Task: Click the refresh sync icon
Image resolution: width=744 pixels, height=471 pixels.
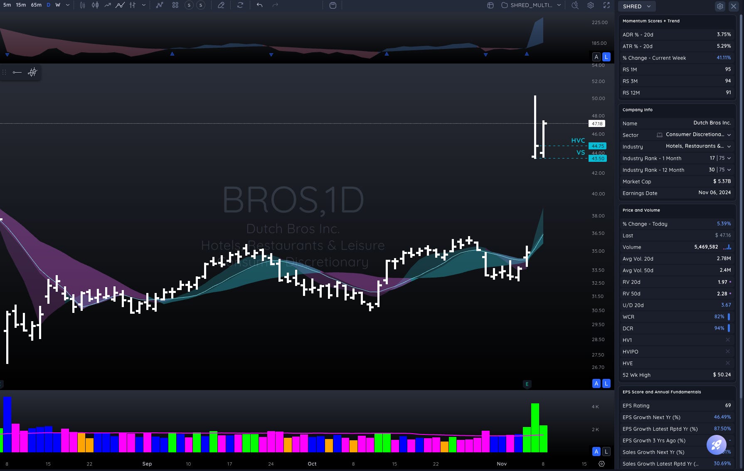Action: pos(240,5)
